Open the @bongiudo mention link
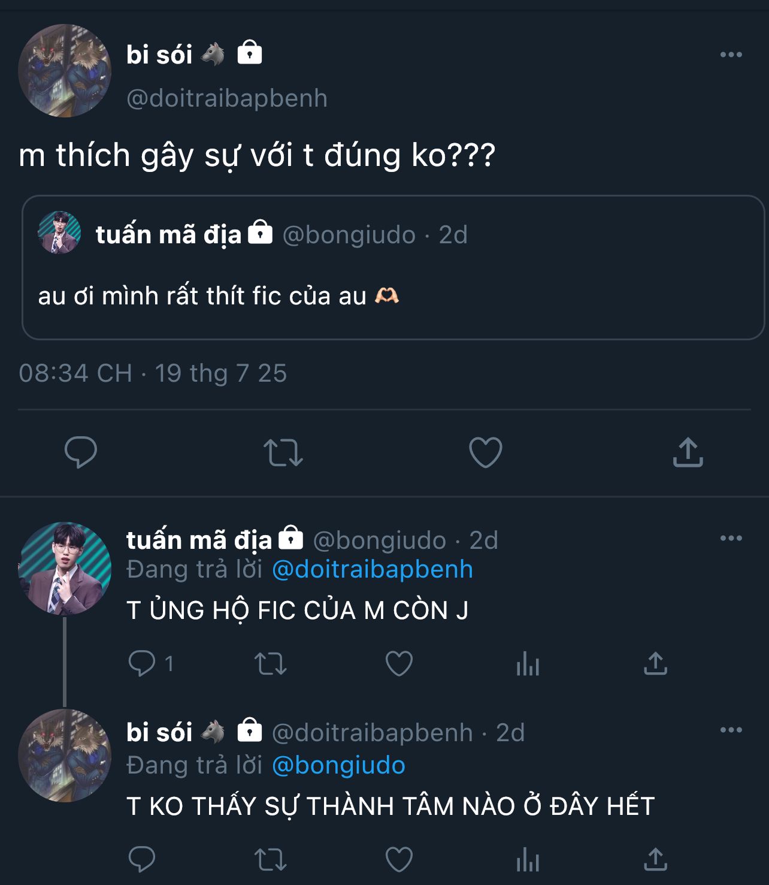769x885 pixels. (x=338, y=765)
